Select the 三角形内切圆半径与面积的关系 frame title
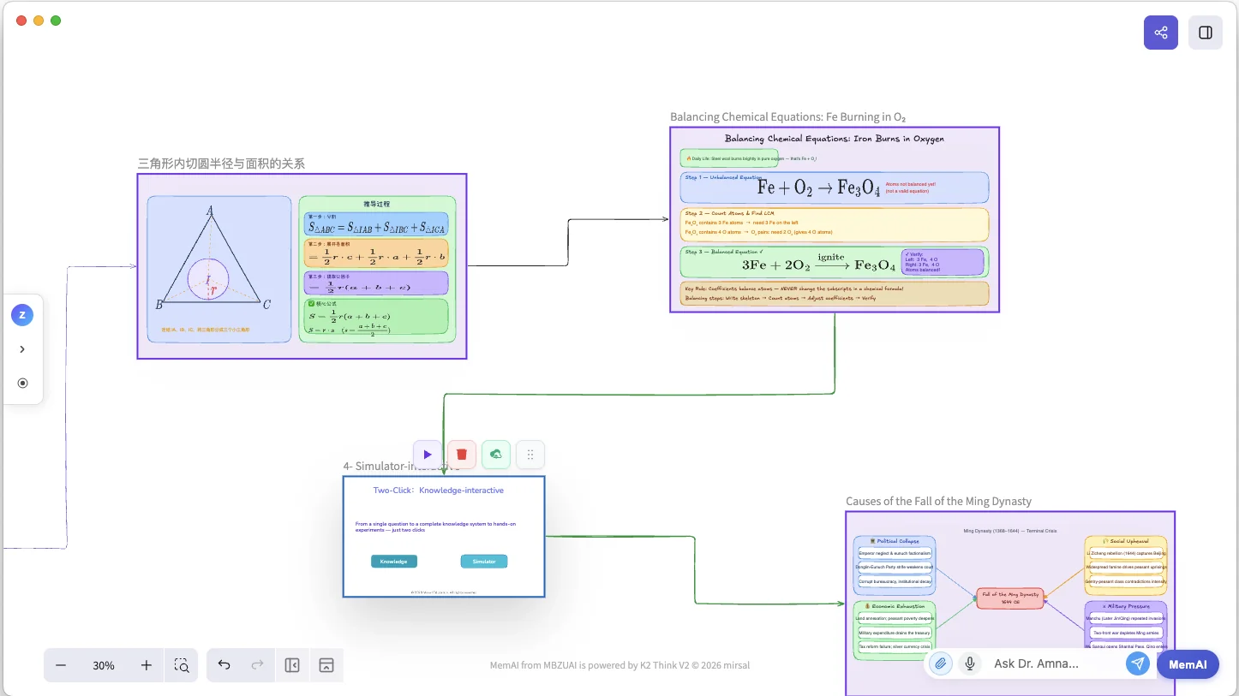 221,164
